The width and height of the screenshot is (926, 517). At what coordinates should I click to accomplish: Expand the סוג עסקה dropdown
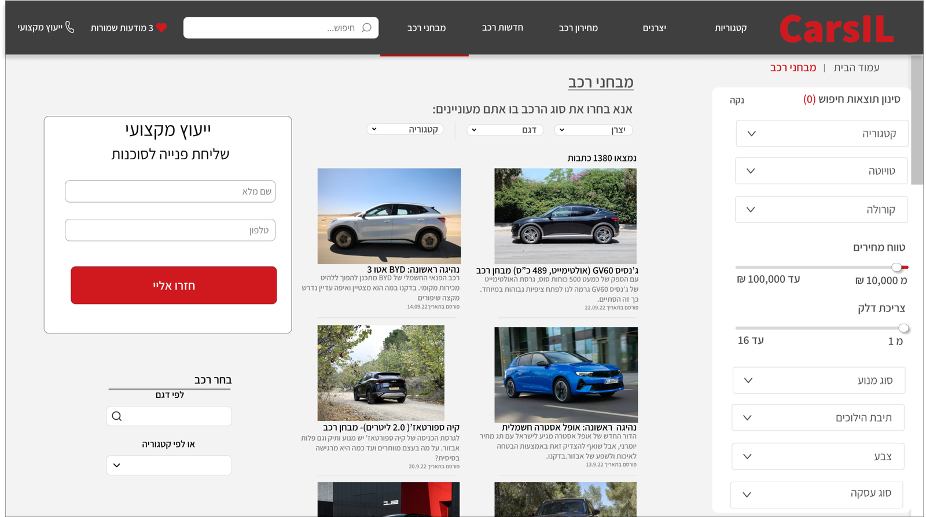817,494
